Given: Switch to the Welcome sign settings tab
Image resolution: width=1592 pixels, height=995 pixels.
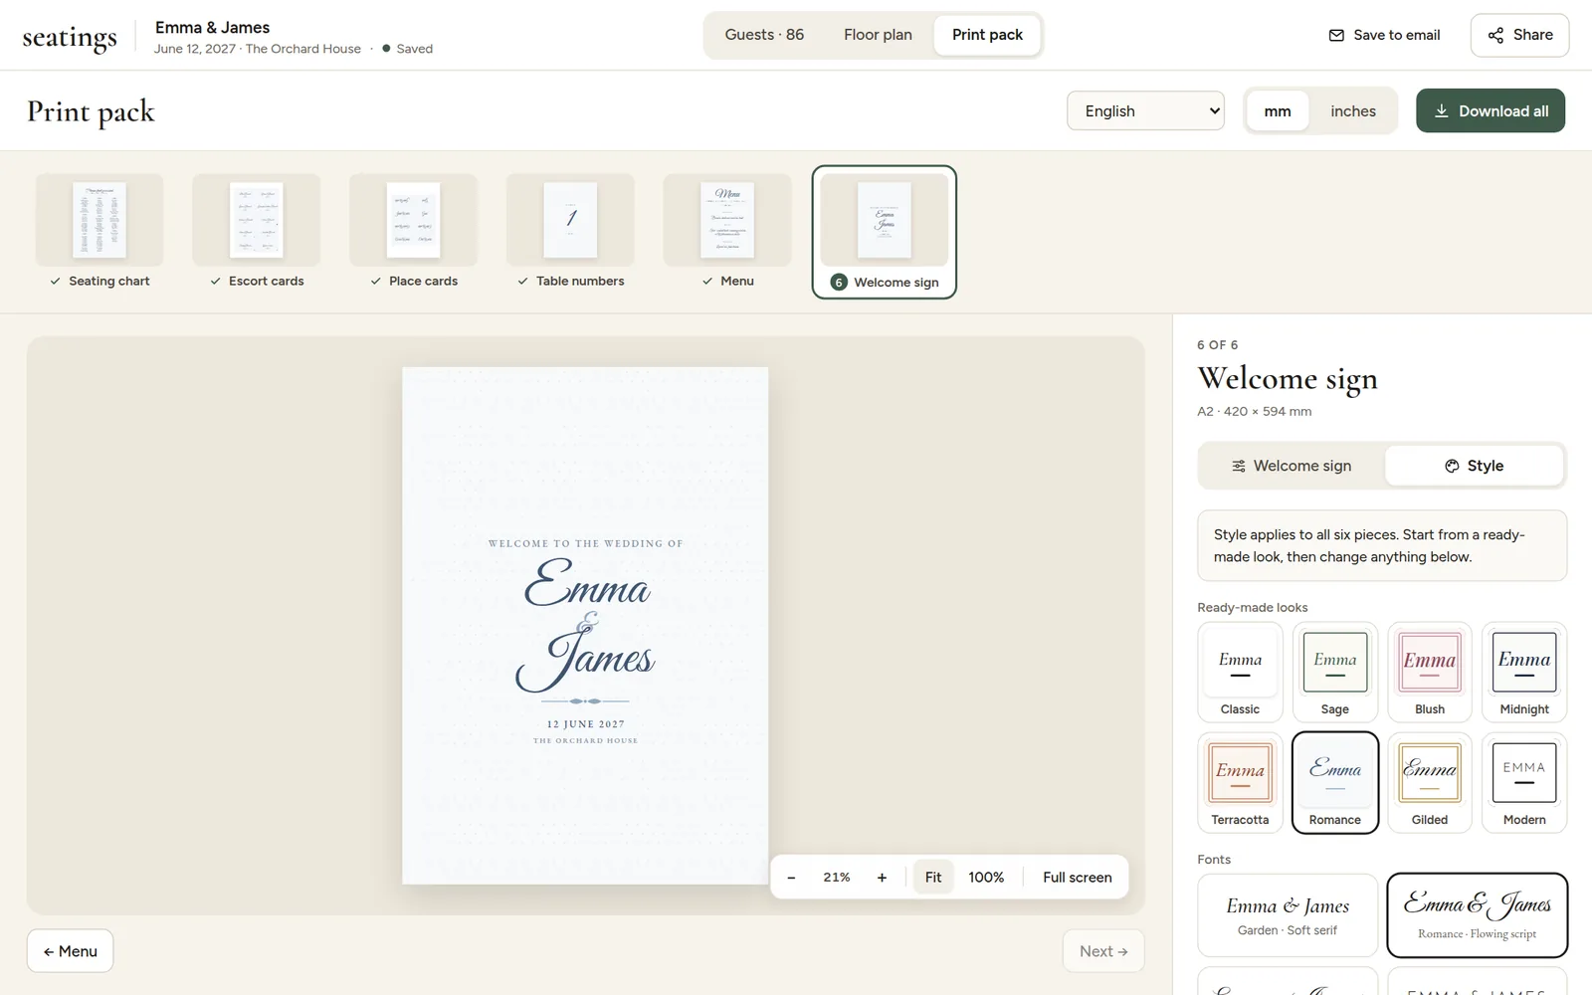Looking at the screenshot, I should click(1292, 466).
